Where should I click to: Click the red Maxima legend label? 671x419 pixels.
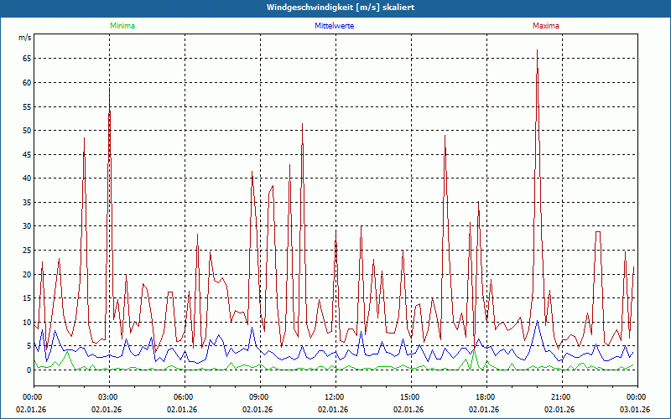[546, 26]
